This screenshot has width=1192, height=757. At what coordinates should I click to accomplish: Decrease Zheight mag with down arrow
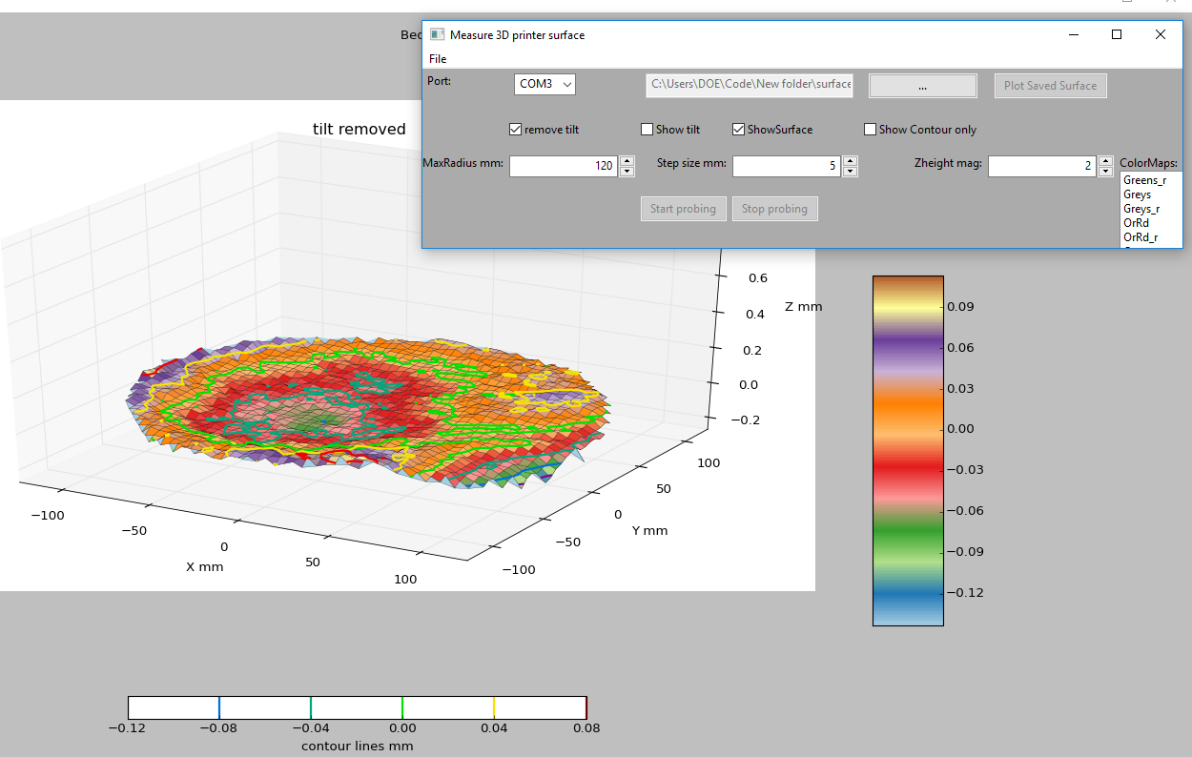1105,172
